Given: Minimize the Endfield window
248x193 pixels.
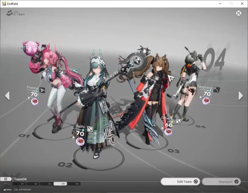Looking at the screenshot, I should click(220, 4).
